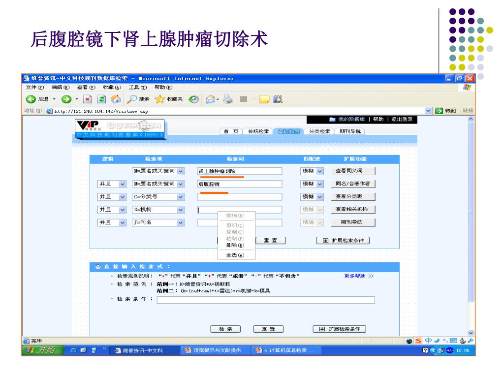This screenshot has height=378, width=504.
Task: Open the Search magnifier toolbar icon
Action: click(x=131, y=99)
